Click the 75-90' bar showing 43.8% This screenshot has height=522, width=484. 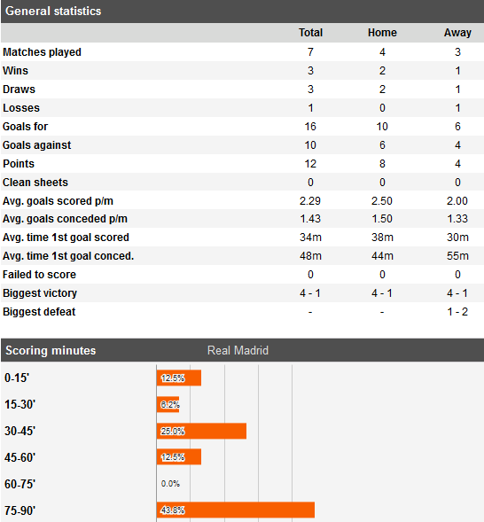point(236,510)
